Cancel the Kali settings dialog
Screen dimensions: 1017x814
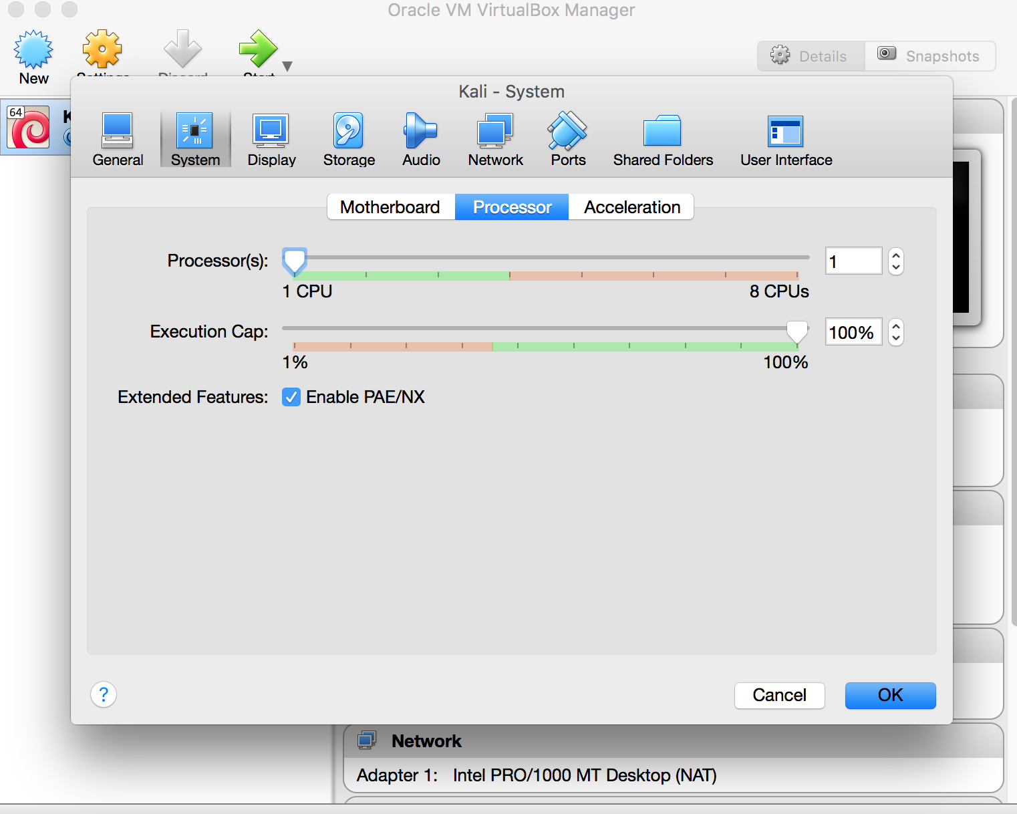click(x=780, y=696)
